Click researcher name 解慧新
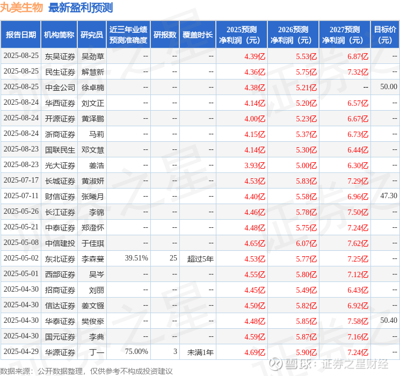This screenshot has height=376, width=400. click(92, 72)
